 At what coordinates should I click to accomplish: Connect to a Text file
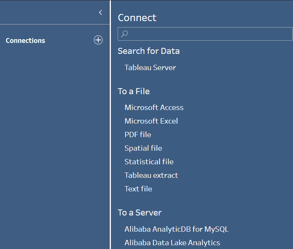click(x=138, y=189)
